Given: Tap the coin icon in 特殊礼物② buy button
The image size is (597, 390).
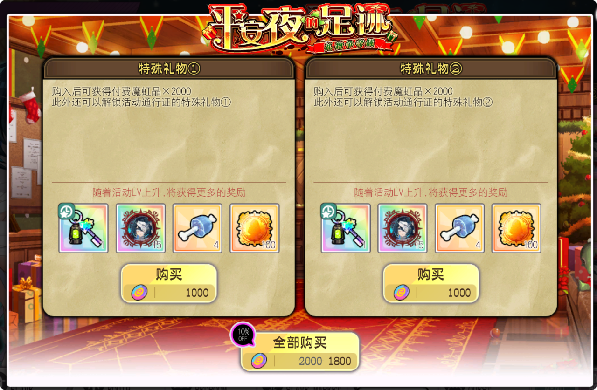Looking at the screenshot, I should (402, 293).
